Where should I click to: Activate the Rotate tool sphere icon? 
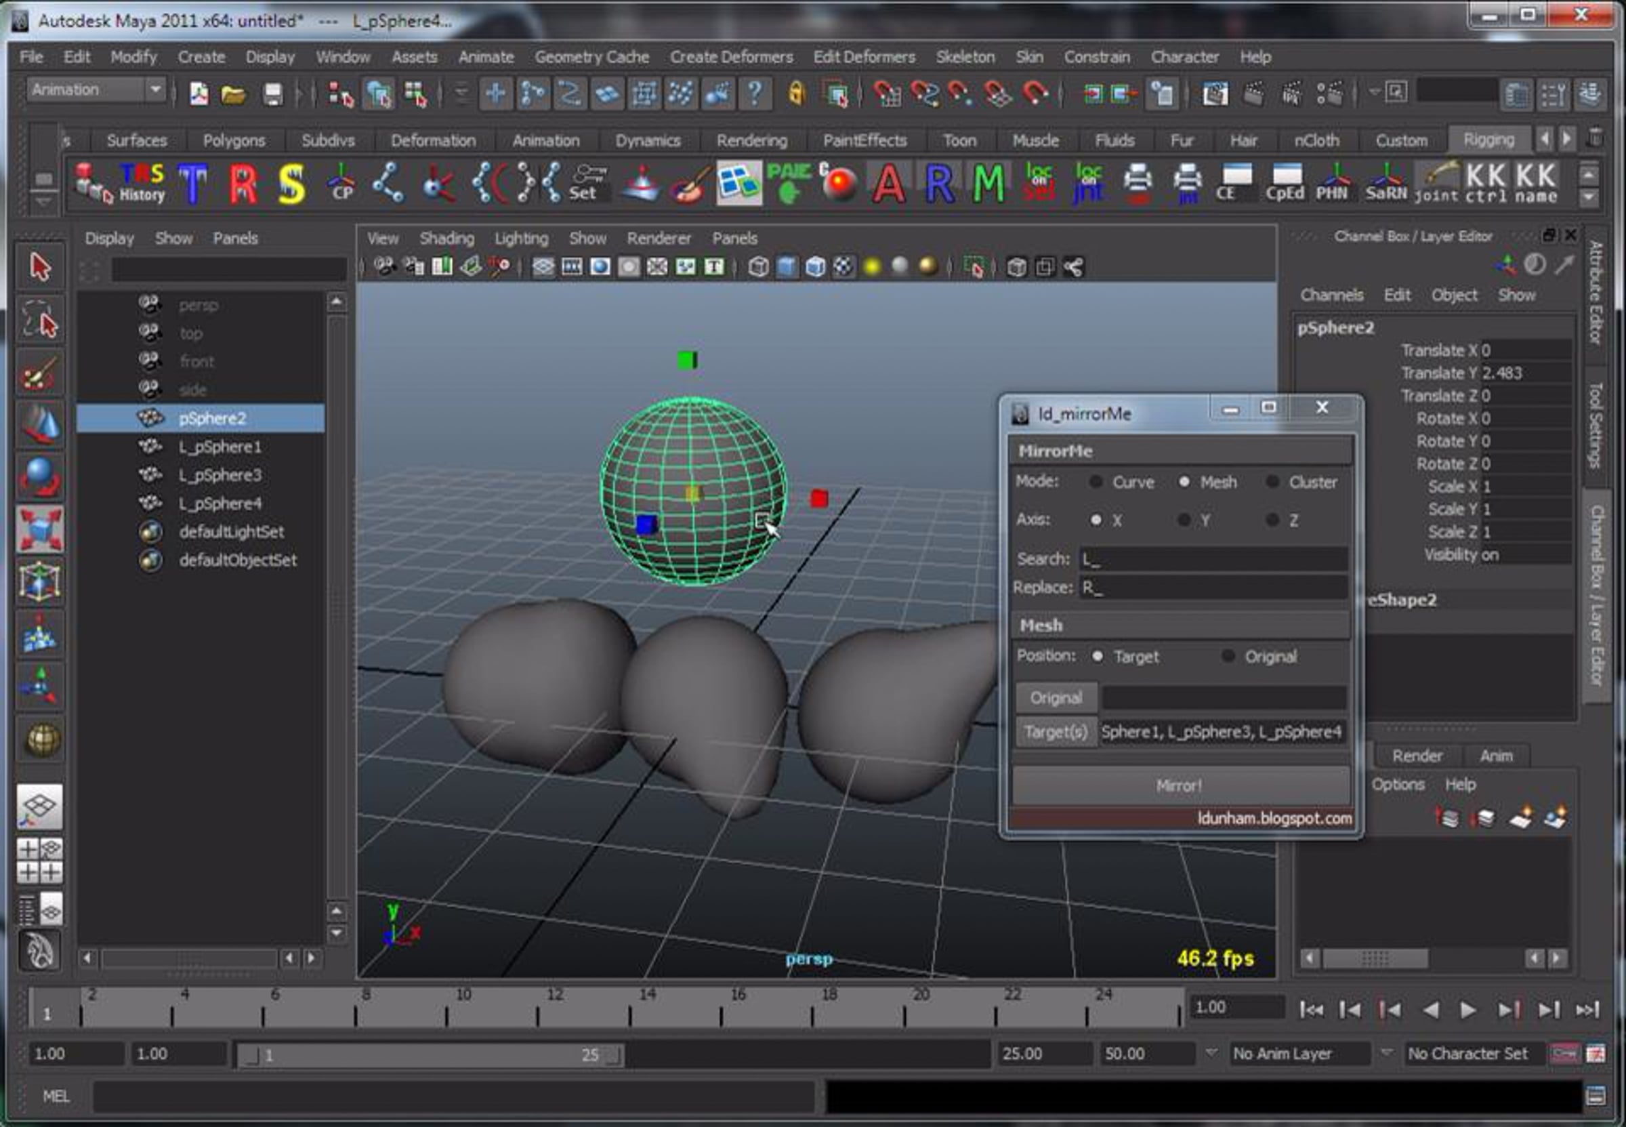[x=40, y=476]
